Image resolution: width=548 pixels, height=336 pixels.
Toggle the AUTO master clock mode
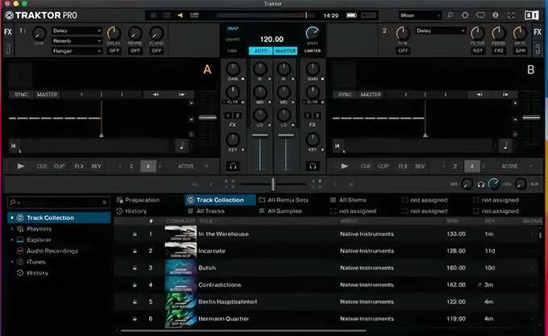click(x=260, y=51)
